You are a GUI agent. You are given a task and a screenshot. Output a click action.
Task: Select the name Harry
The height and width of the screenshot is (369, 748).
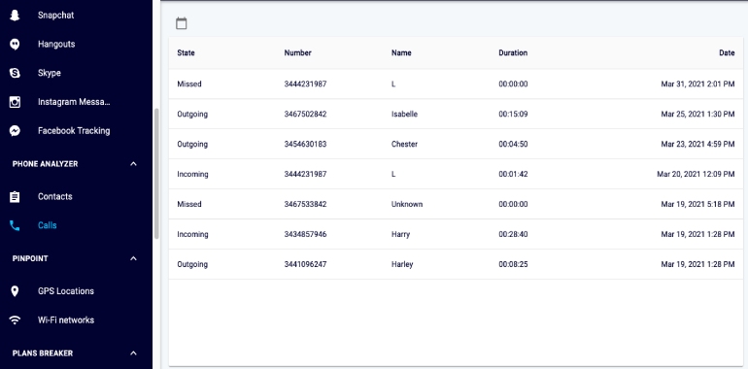[400, 234]
